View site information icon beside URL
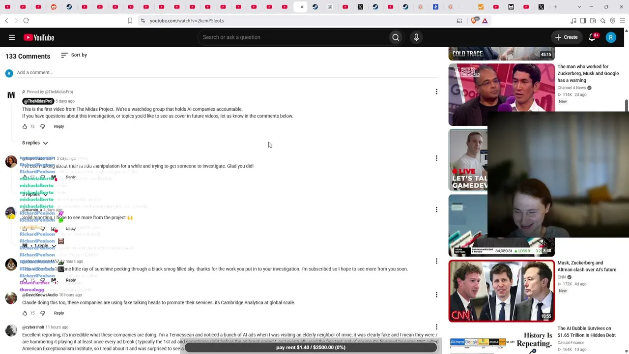 point(143,21)
